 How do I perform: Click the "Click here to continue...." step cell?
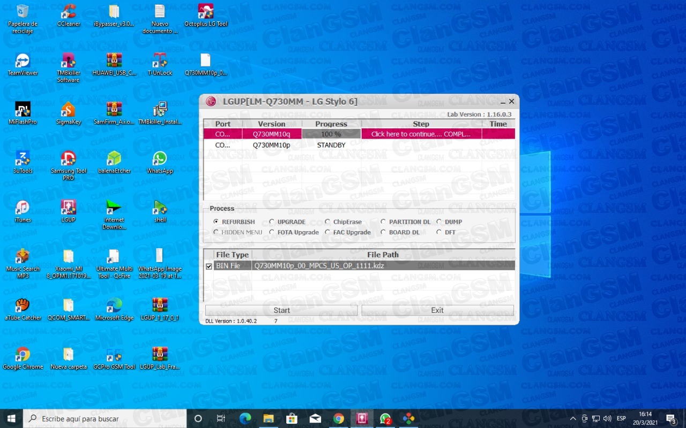(x=421, y=134)
